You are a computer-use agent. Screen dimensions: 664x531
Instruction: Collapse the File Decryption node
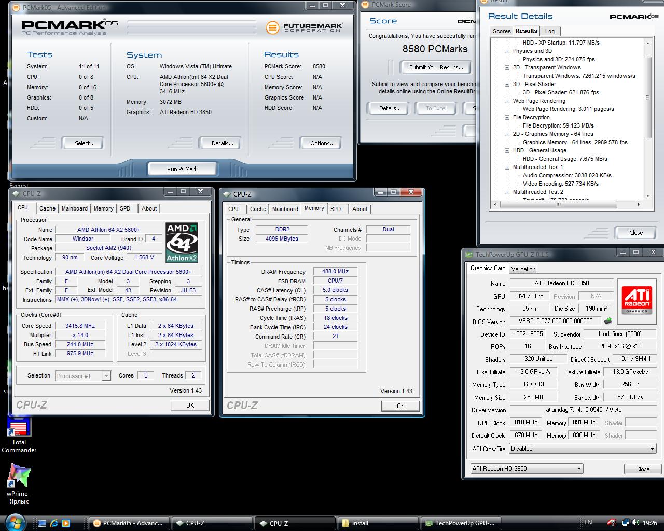tap(507, 118)
